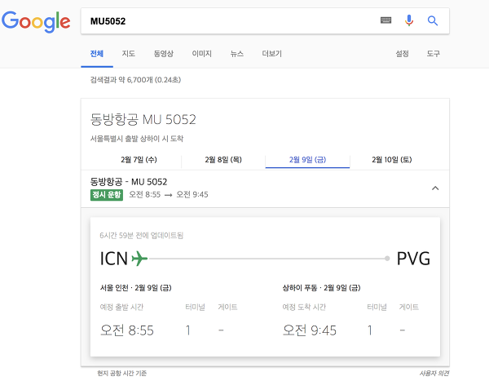Click the 예정 출발 시간 label
Viewport: 489px width, 381px height.
pos(121,307)
